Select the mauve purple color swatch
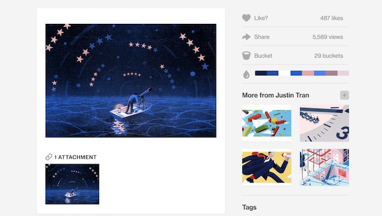This screenshot has height=216, width=382. [332, 73]
